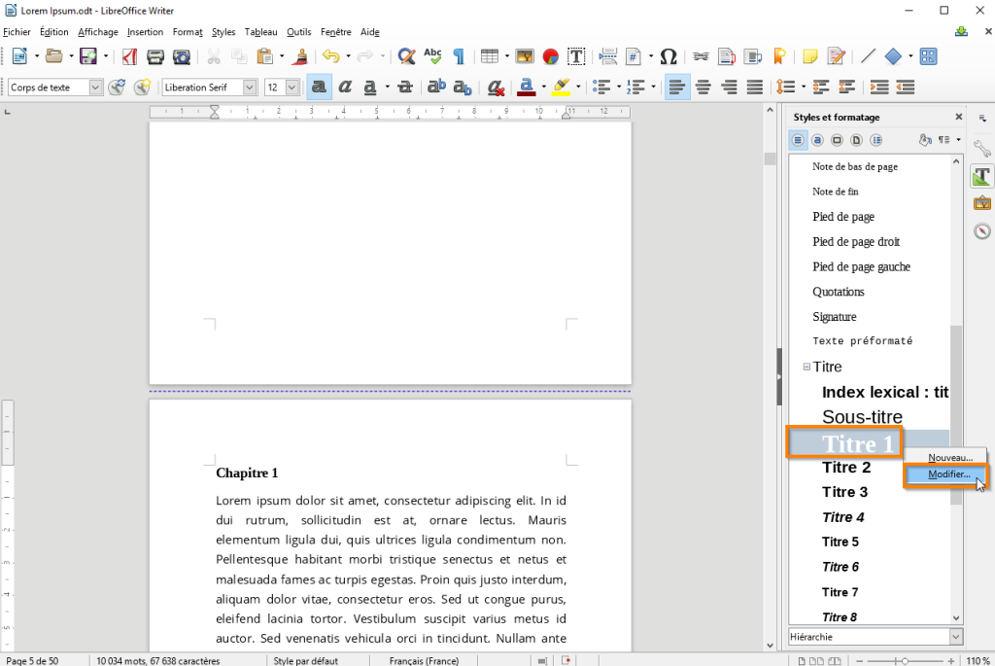Open the sidebar Properties wrench icon
The image size is (995, 666).
[x=982, y=149]
